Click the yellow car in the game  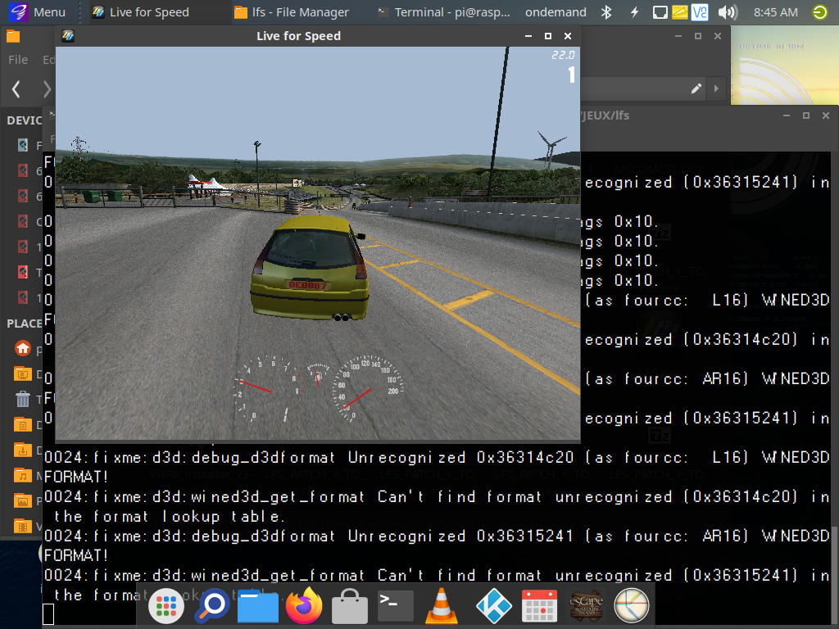(x=310, y=268)
